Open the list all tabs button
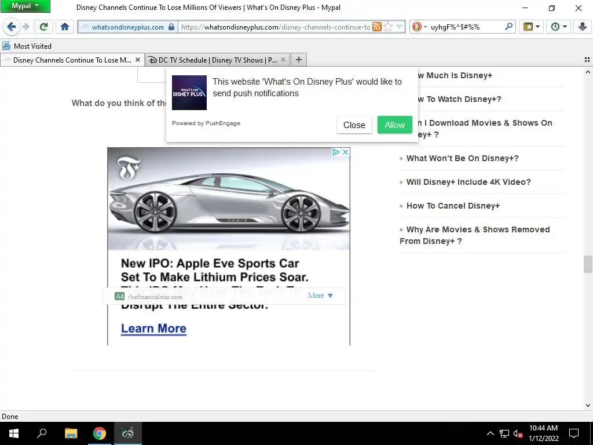The image size is (593, 445). click(587, 60)
